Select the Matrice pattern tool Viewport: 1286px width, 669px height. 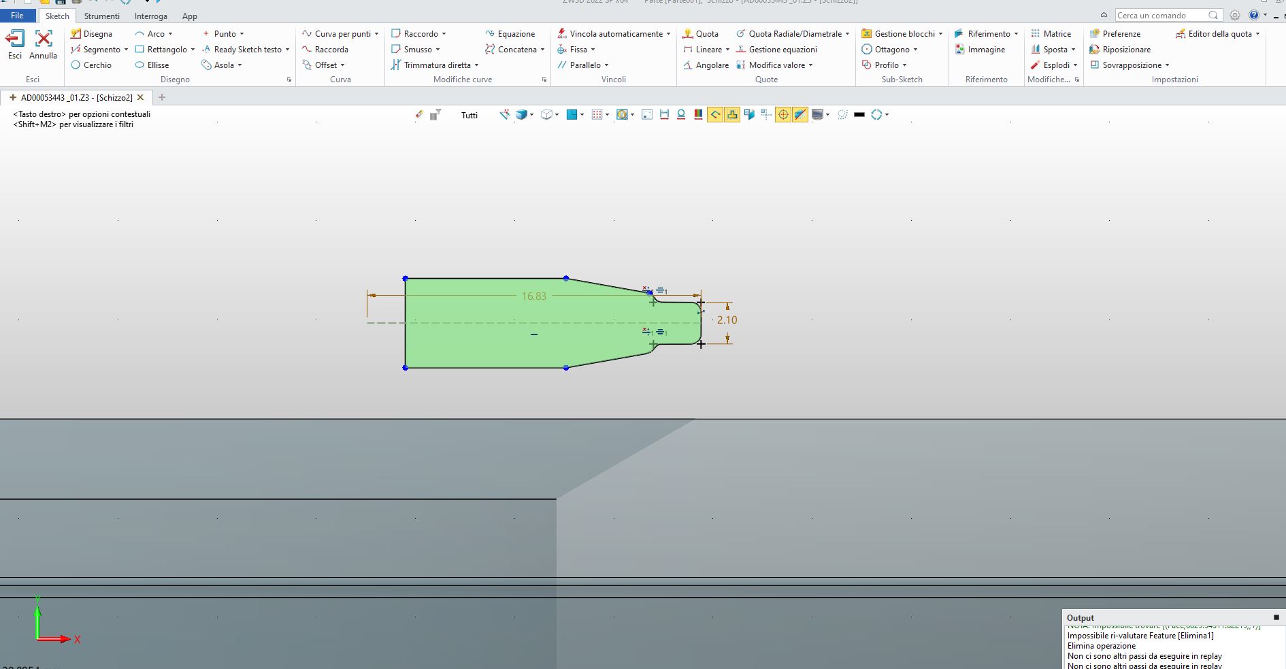pos(1051,33)
